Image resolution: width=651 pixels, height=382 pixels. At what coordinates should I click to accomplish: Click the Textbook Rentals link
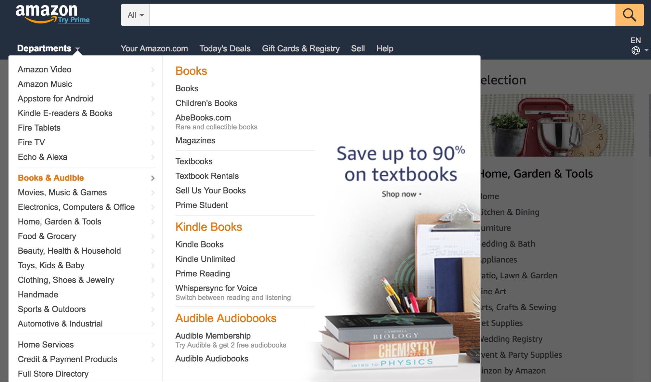click(x=207, y=175)
